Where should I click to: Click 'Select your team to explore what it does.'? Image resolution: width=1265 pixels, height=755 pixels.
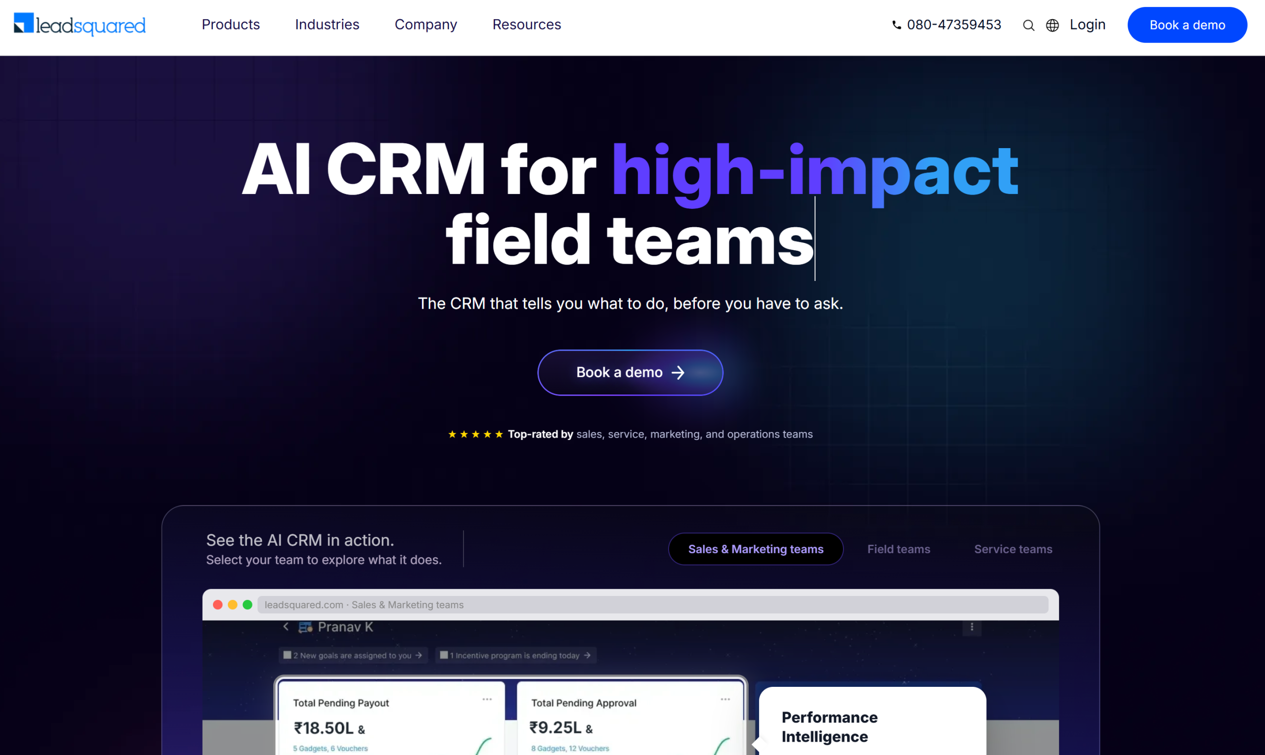324,559
